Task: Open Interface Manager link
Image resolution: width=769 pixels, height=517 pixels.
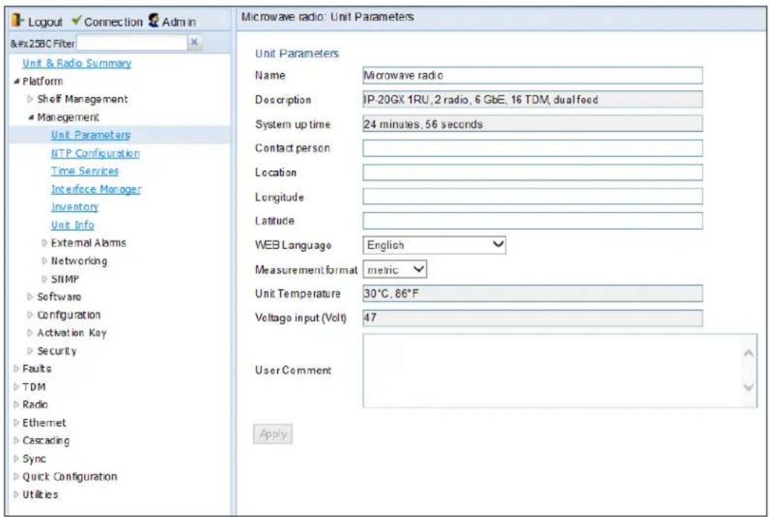Action: (x=96, y=189)
